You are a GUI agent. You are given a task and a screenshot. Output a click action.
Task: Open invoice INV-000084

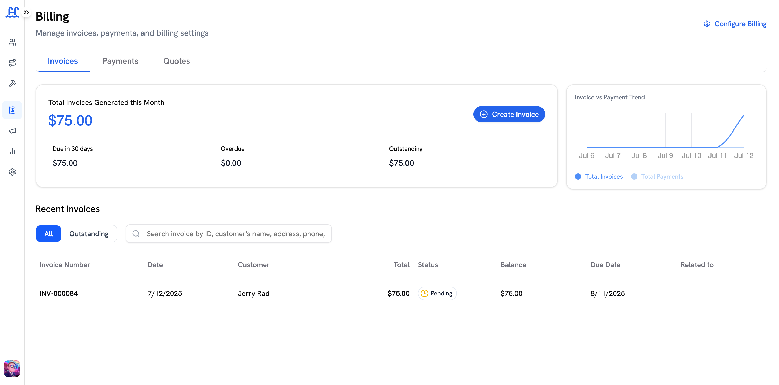pyautogui.click(x=59, y=293)
